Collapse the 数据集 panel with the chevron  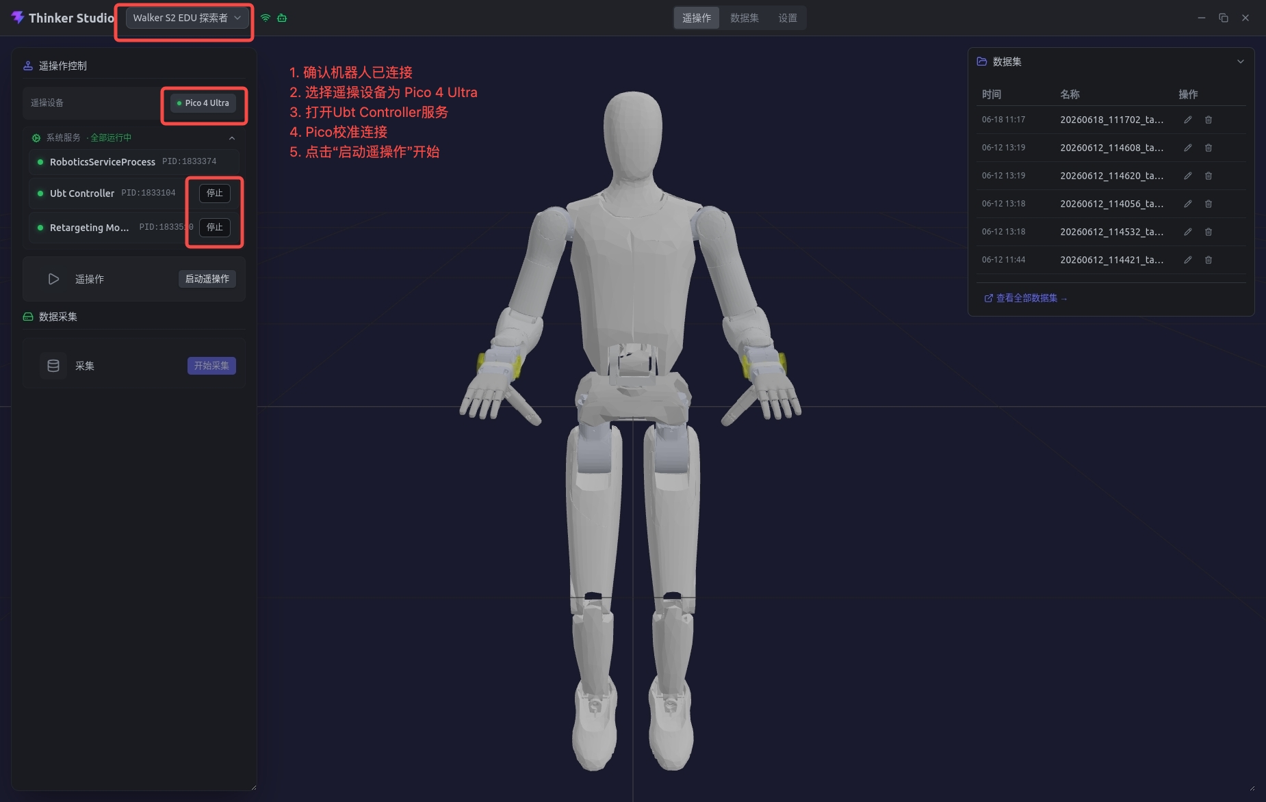tap(1240, 62)
